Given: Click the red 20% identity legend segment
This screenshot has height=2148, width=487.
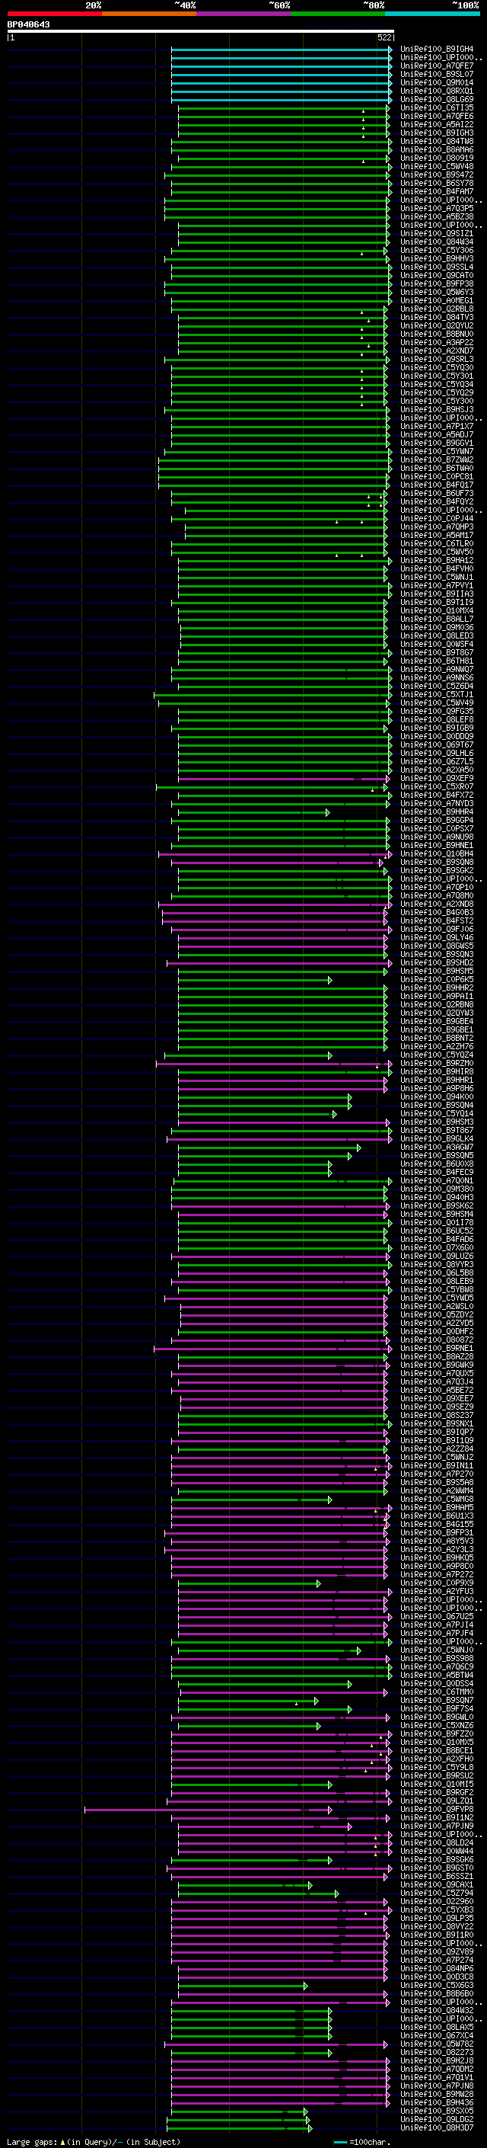Looking at the screenshot, I should click(x=54, y=14).
